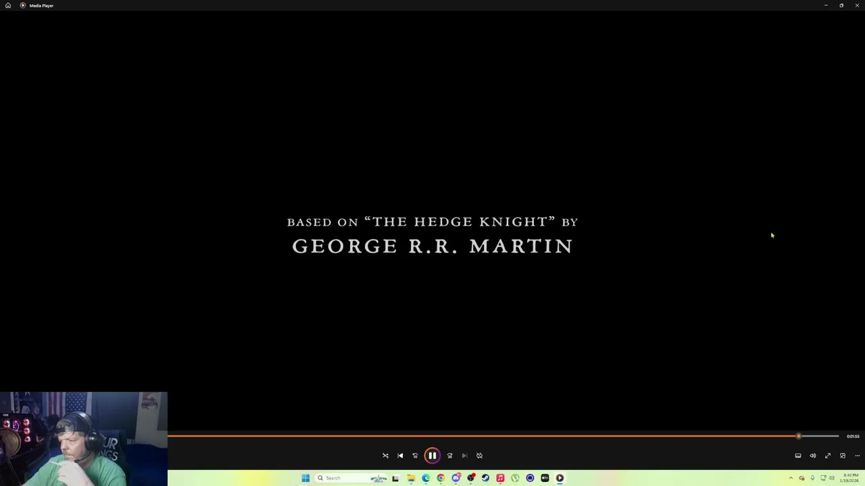Go to the previous track
This screenshot has width=865, height=486.
pyautogui.click(x=400, y=456)
